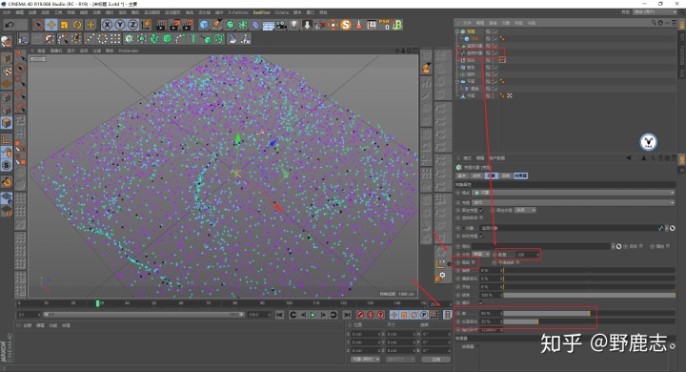Adjust the 100% end slider

(x=589, y=295)
